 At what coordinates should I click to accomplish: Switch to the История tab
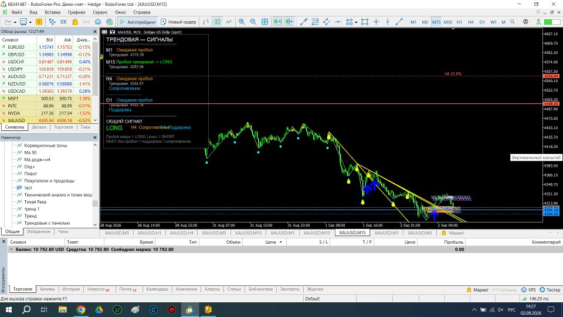coord(71,289)
